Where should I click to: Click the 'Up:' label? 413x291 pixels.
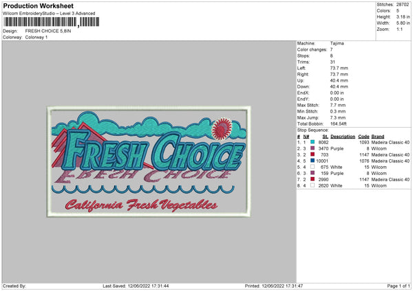[x=301, y=80]
